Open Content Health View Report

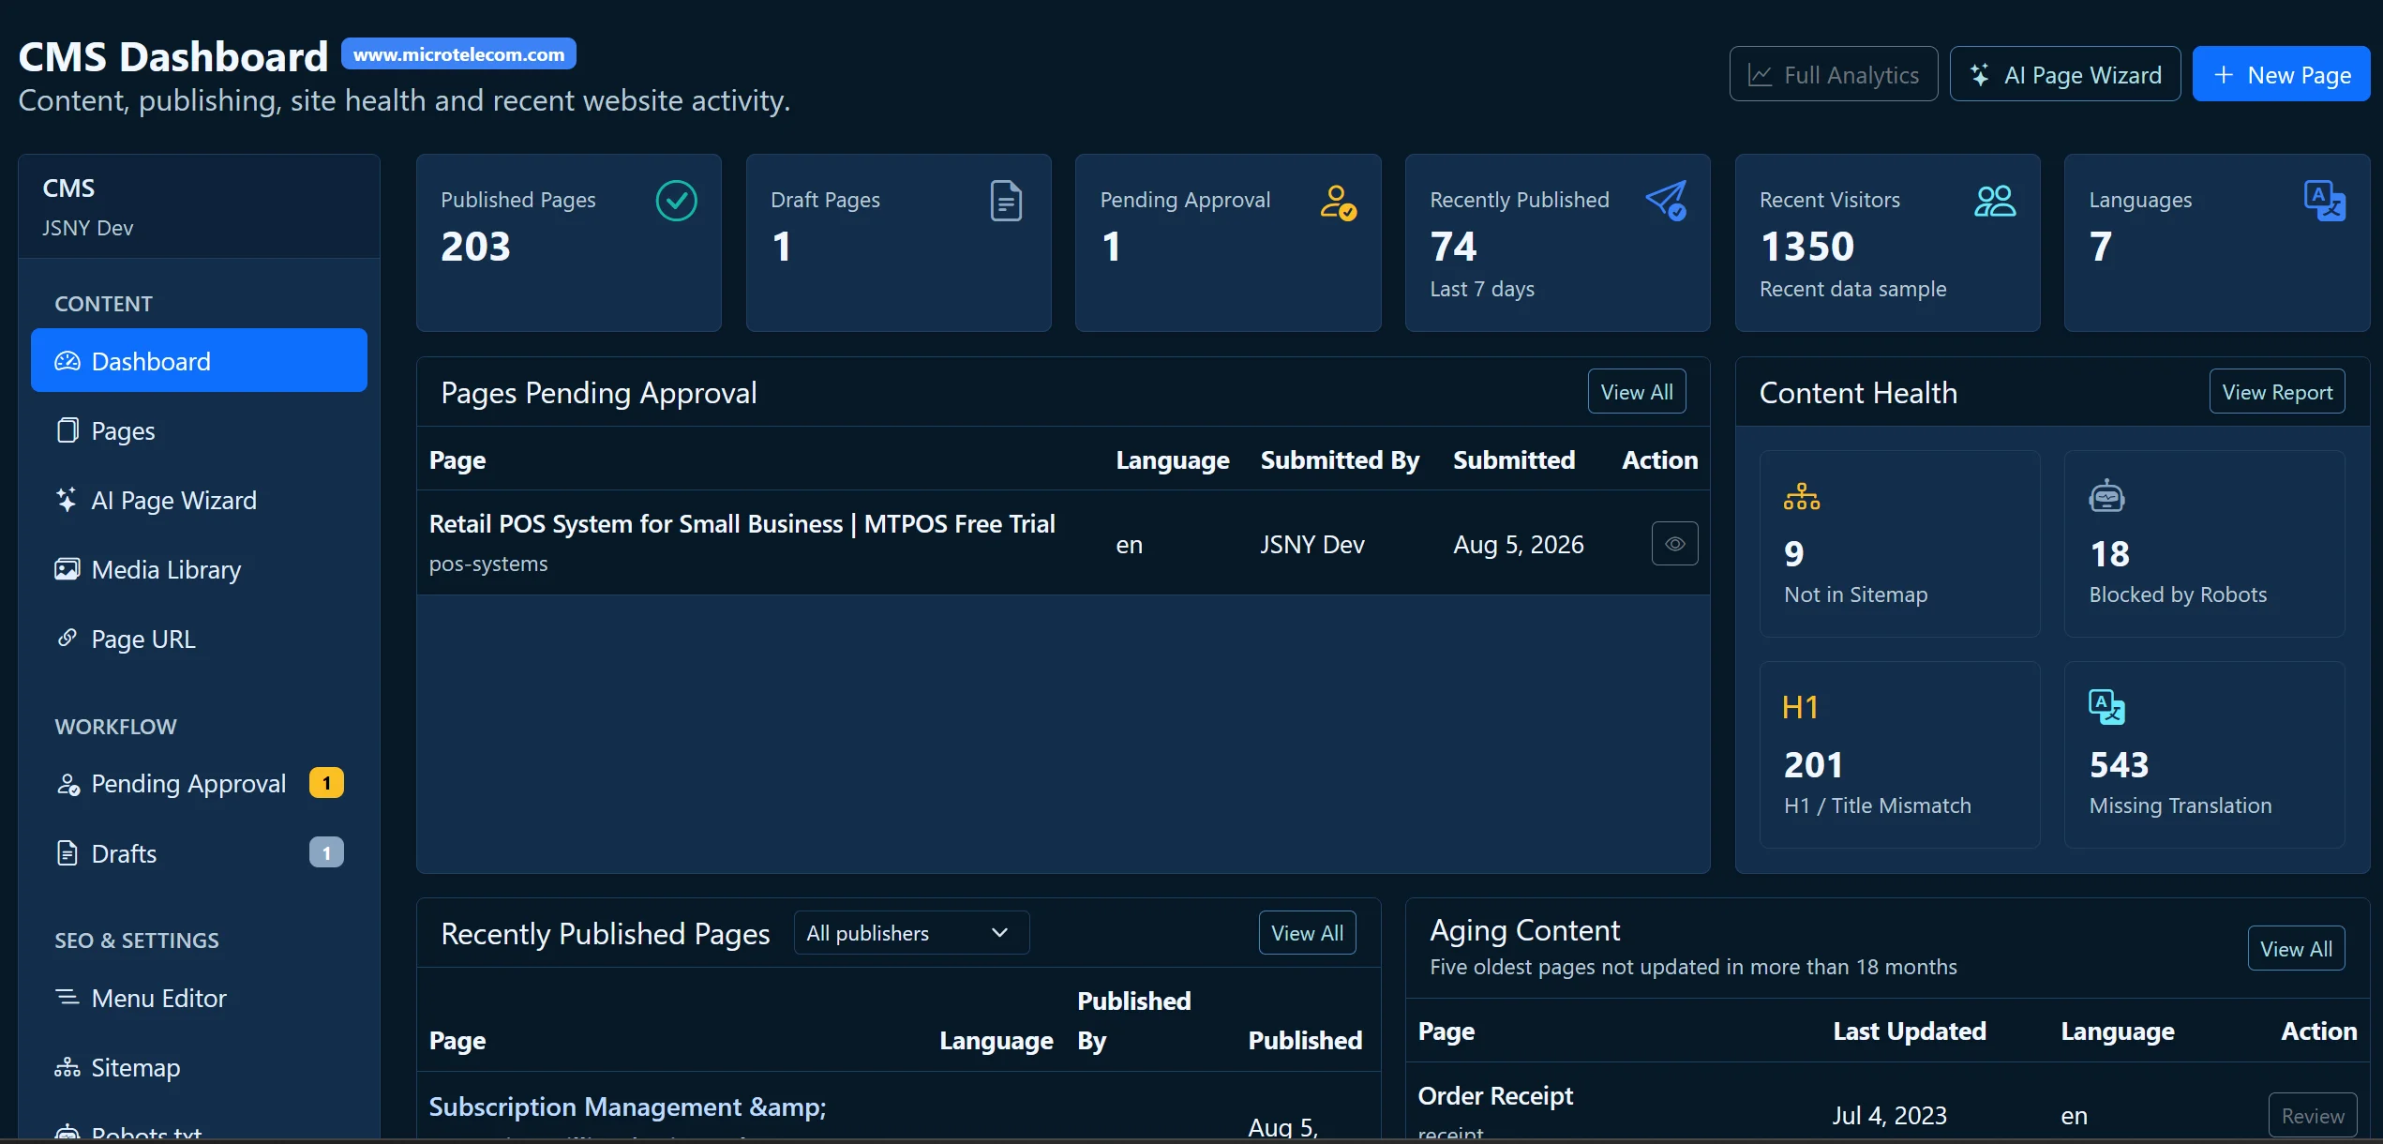click(2277, 392)
